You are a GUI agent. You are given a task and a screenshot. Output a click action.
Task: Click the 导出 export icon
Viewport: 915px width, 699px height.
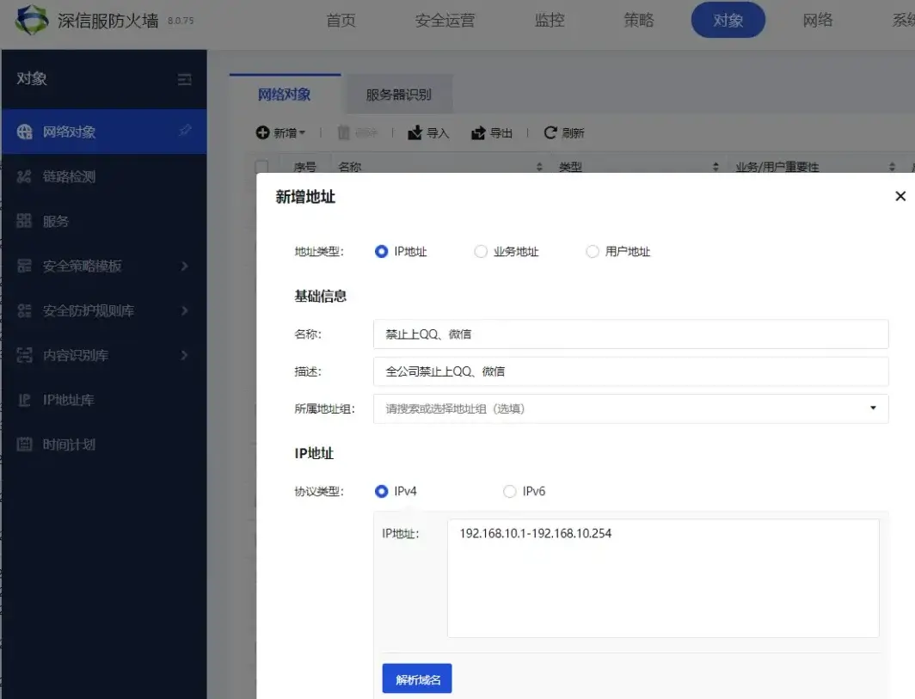pos(478,132)
